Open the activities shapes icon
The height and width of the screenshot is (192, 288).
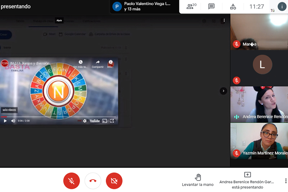coord(233,6)
